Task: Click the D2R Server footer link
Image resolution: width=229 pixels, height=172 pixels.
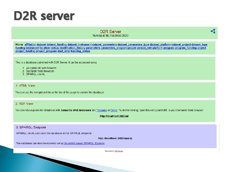Action: pyautogui.click(x=119, y=151)
